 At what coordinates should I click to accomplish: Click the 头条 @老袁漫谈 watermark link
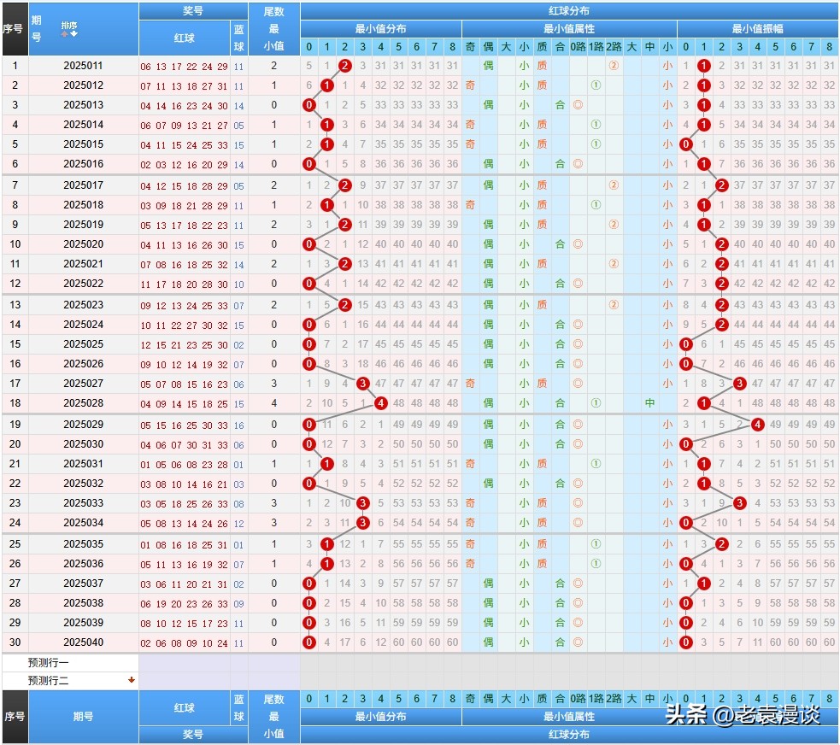[742, 714]
